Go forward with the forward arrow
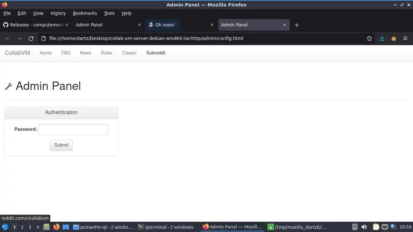413x232 pixels. [x=19, y=38]
